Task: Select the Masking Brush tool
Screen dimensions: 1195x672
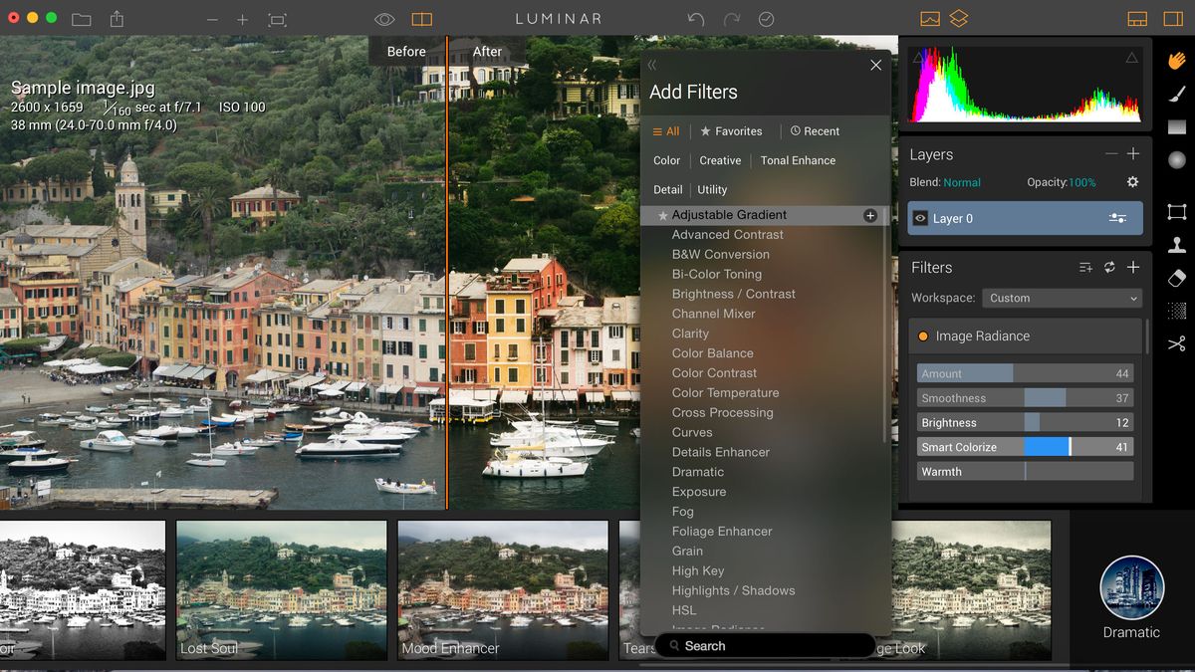Action: 1176,96
